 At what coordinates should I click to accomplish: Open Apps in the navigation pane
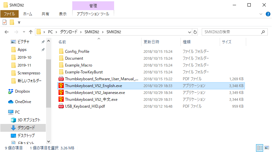(x=22, y=50)
